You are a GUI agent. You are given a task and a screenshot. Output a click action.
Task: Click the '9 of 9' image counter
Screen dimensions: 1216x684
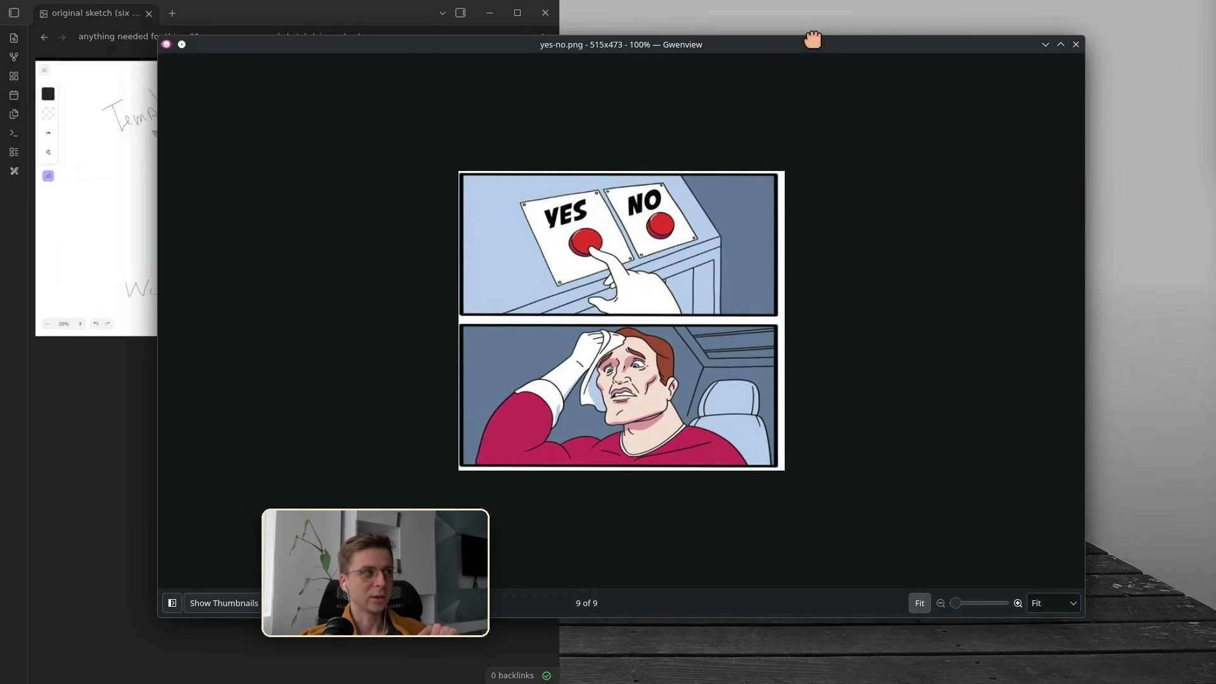pyautogui.click(x=586, y=603)
